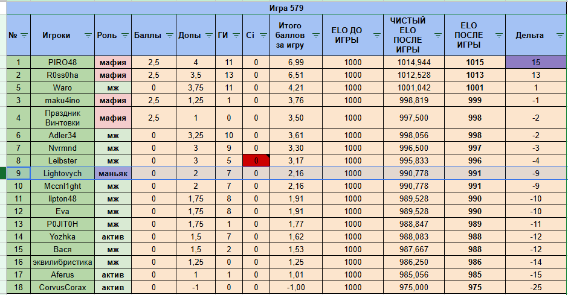Click the маньяк role cell for Lightovych

point(113,173)
